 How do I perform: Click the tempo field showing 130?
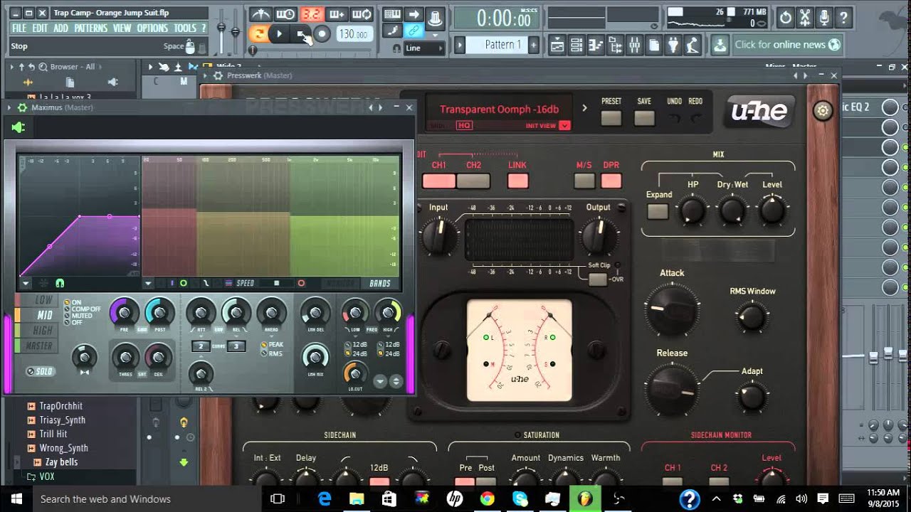[x=353, y=34]
